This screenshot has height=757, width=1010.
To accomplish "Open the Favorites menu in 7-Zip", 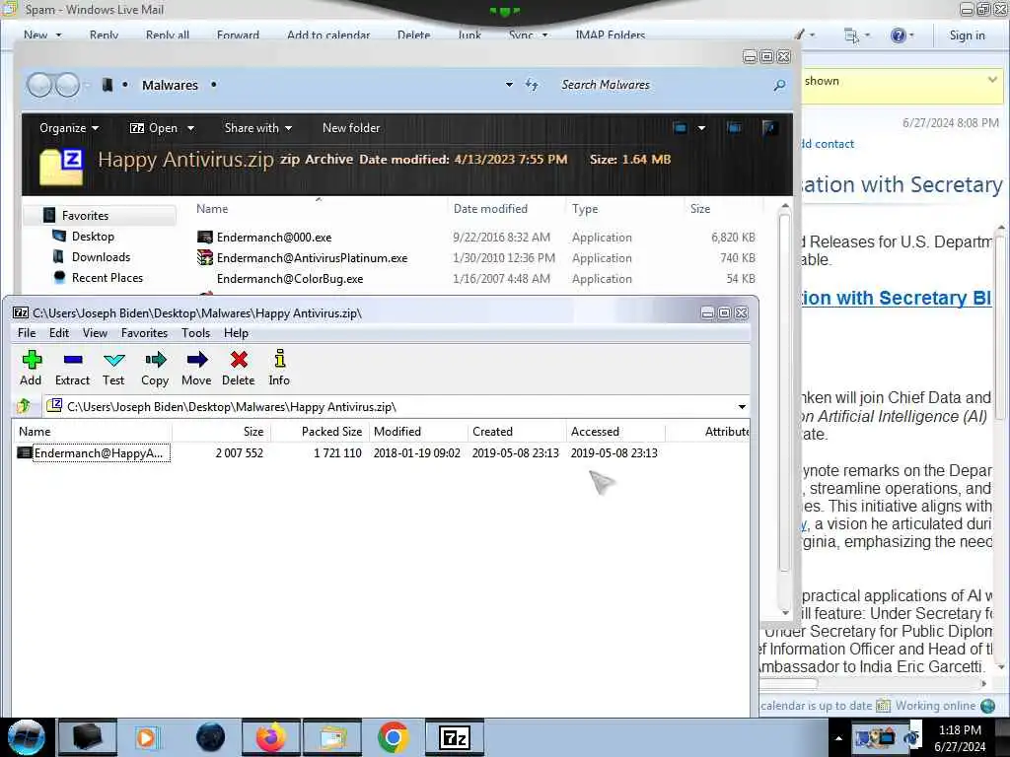I will (x=144, y=333).
